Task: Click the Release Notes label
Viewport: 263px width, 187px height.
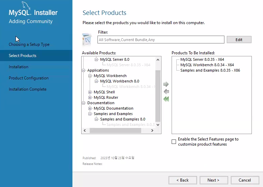Action: click(x=92, y=164)
